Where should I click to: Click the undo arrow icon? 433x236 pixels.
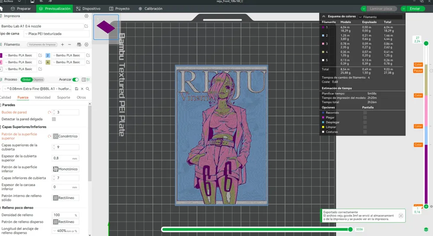41,1
